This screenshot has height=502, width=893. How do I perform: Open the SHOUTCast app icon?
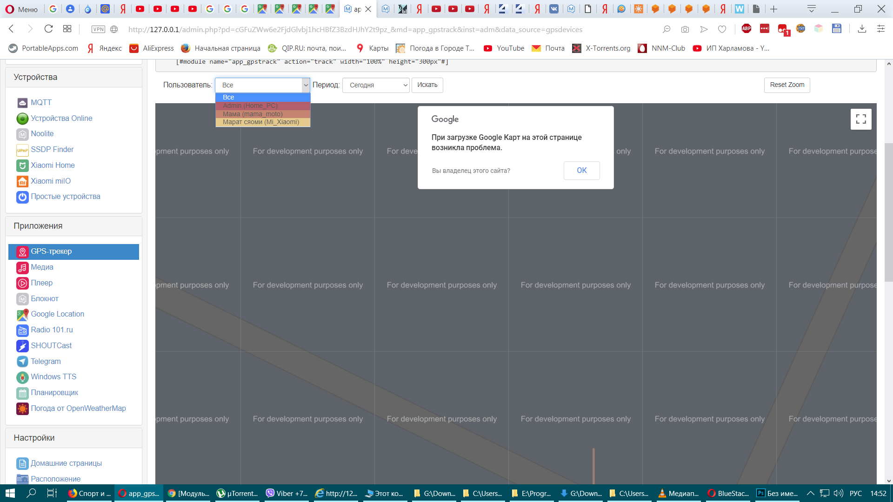point(22,346)
